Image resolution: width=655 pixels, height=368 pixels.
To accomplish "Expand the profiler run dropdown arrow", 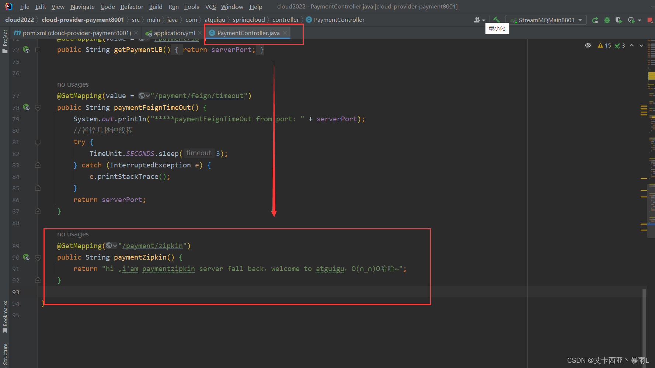I will tap(640, 20).
